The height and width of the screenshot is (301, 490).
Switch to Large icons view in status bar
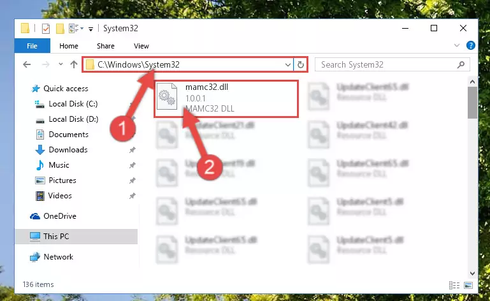pos(468,285)
